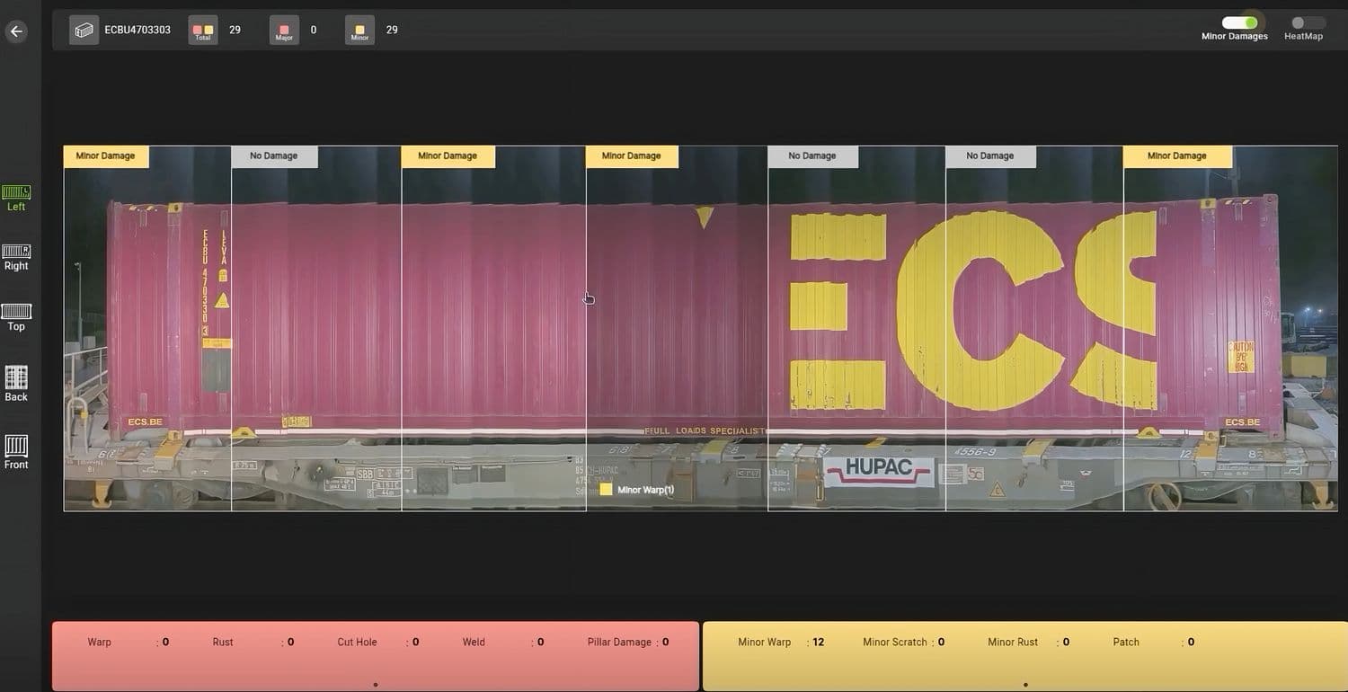Click the page dot under yellow panel

tap(1025, 685)
